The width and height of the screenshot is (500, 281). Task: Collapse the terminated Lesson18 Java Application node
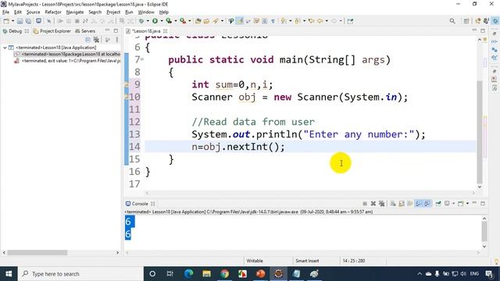coord(5,48)
